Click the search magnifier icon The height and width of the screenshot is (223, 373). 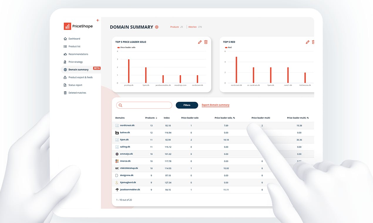(120, 105)
